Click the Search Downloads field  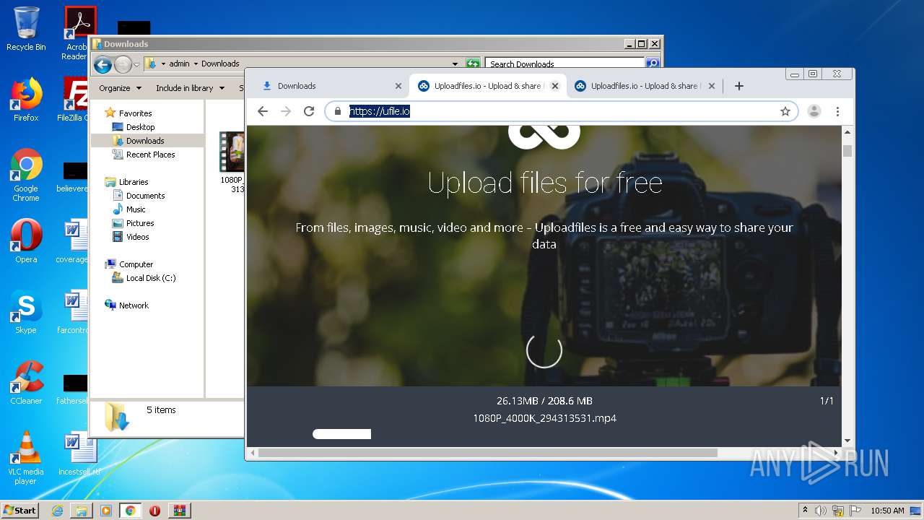[565, 64]
